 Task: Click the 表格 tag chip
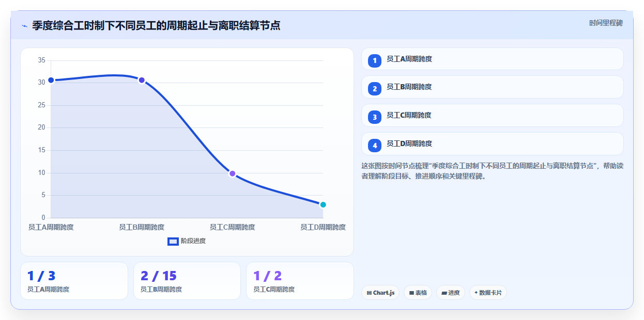[x=418, y=293]
